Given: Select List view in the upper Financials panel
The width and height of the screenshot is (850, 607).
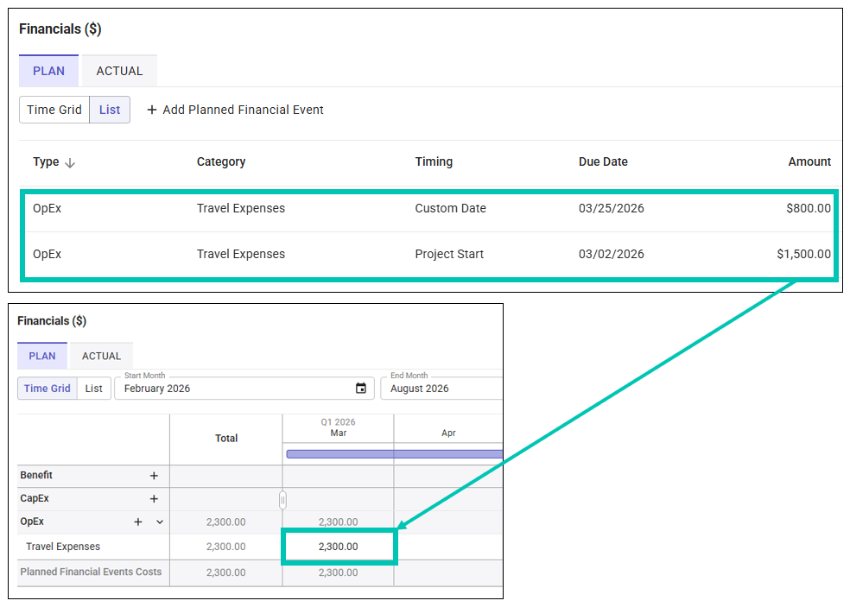Looking at the screenshot, I should [x=110, y=110].
